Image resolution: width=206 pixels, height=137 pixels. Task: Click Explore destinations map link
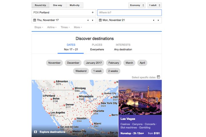tap(52, 132)
